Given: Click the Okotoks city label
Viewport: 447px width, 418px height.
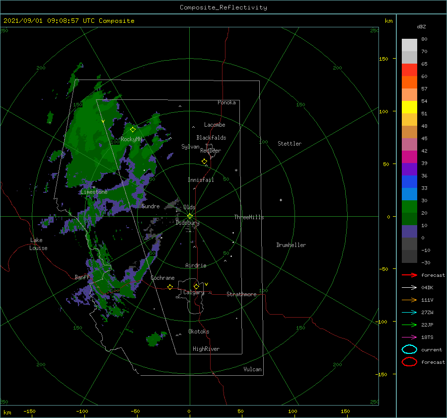Looking at the screenshot, I should click(x=199, y=332).
